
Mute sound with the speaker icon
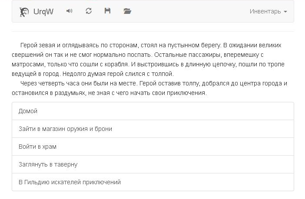(x=69, y=11)
